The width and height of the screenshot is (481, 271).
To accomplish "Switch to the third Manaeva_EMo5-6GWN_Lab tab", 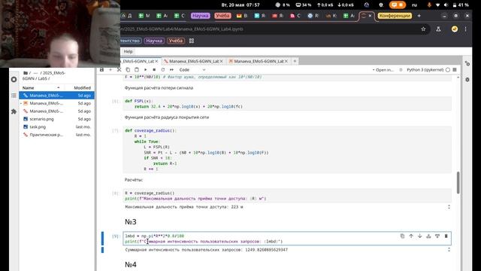I will [x=259, y=62].
